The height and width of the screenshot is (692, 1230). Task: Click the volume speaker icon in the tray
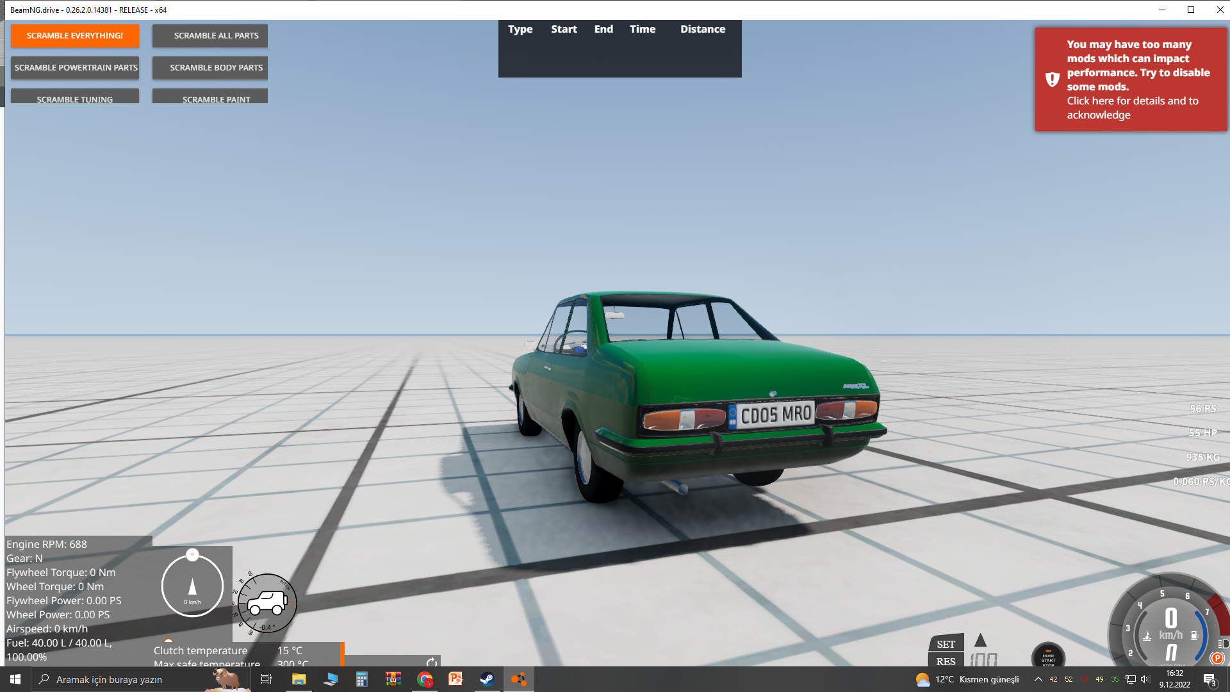(x=1145, y=679)
